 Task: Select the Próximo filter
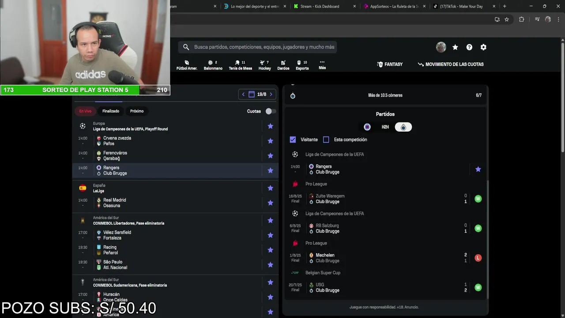coord(137,111)
